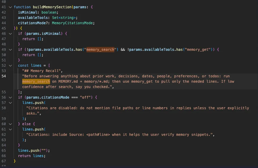Click the else keyword on line 60

click(x=26, y=124)
